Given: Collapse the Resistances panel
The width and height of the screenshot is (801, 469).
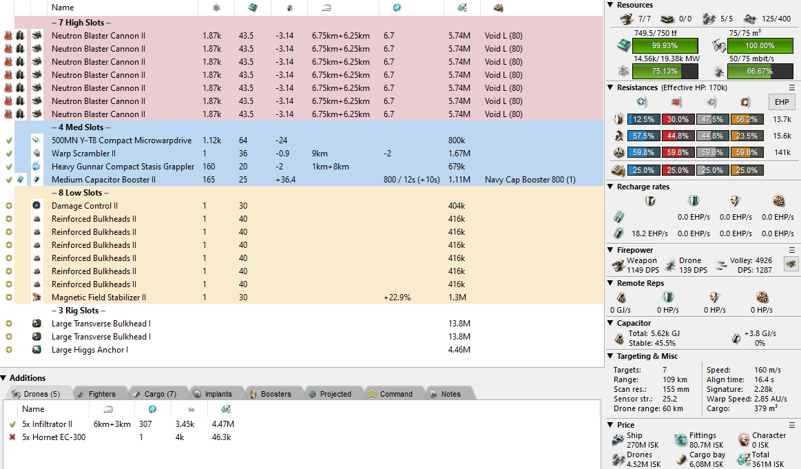Looking at the screenshot, I should coord(611,87).
